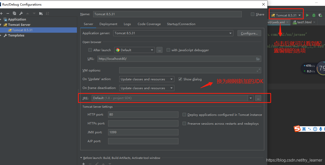Switch to the Server tab
The image size is (325, 165).
point(89,24)
